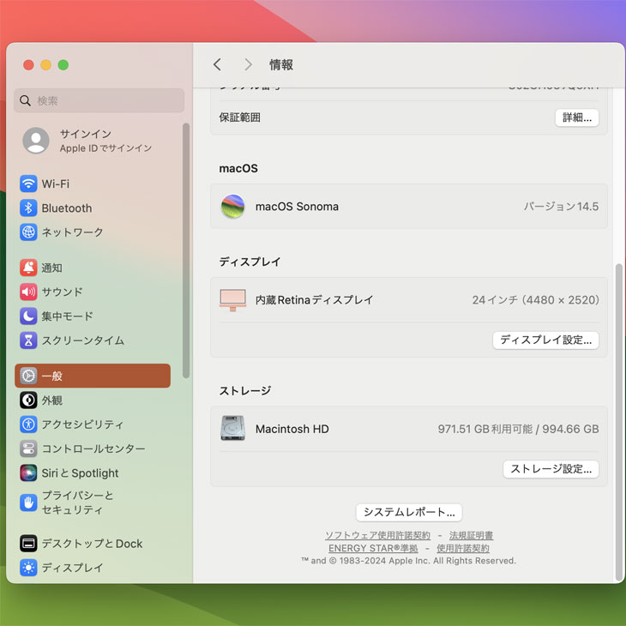This screenshot has width=626, height=626.
Task: Open Wi-Fi settings label
Action: [x=56, y=184]
